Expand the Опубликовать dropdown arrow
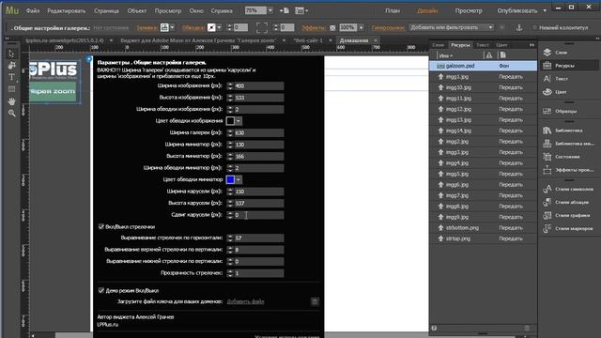Viewport: 601px width, 338px height. coord(545,10)
